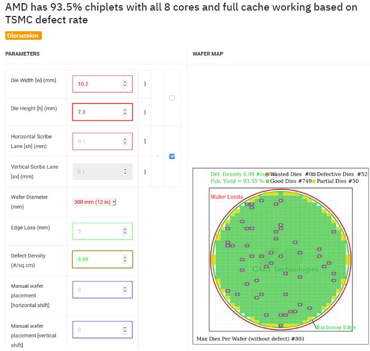370x351 pixels.
Task: Click the disabled Vertical Scribe Lane field
Action: coord(102,172)
